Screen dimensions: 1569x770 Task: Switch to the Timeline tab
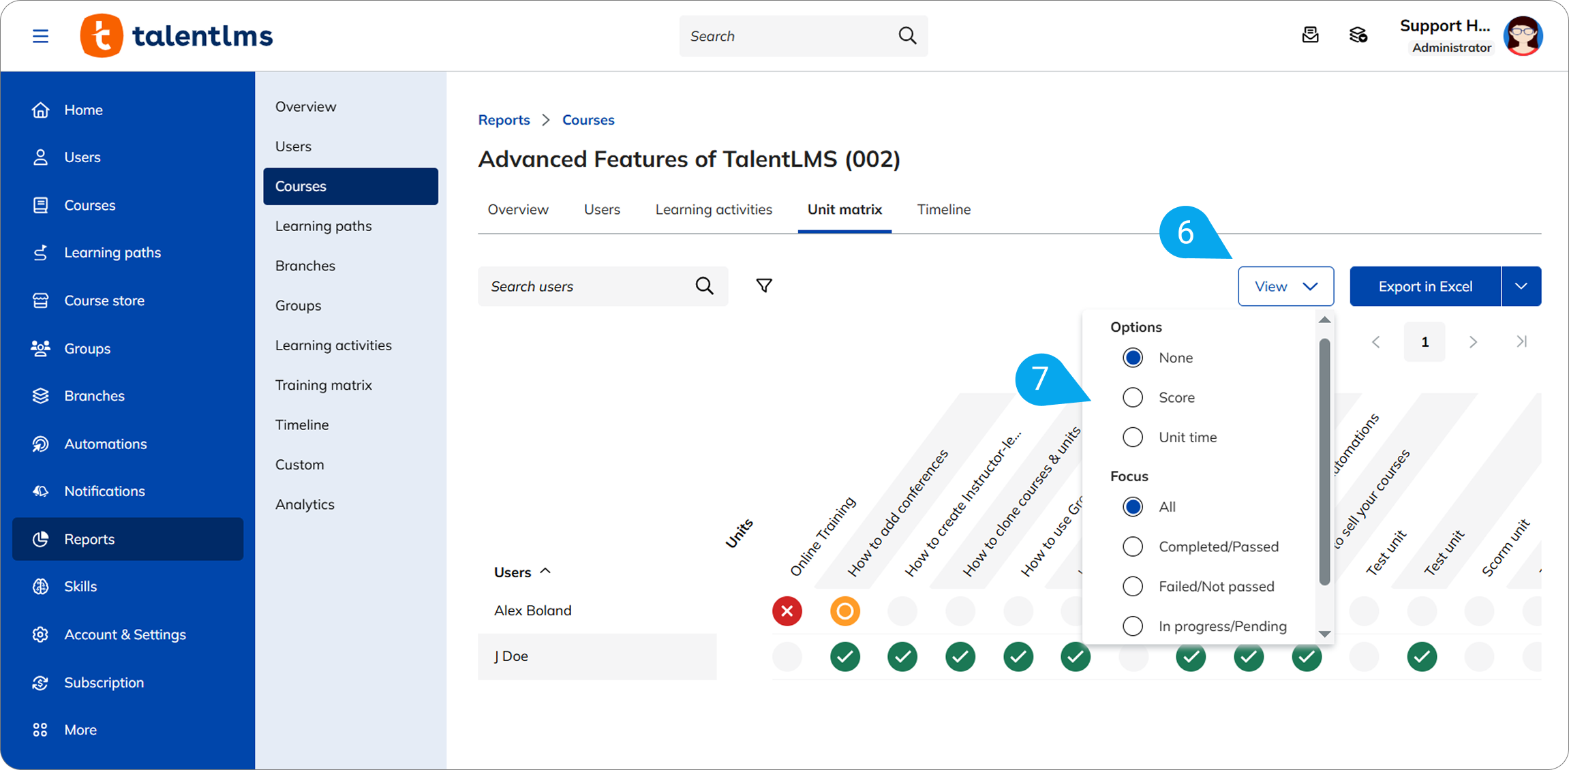click(x=943, y=209)
